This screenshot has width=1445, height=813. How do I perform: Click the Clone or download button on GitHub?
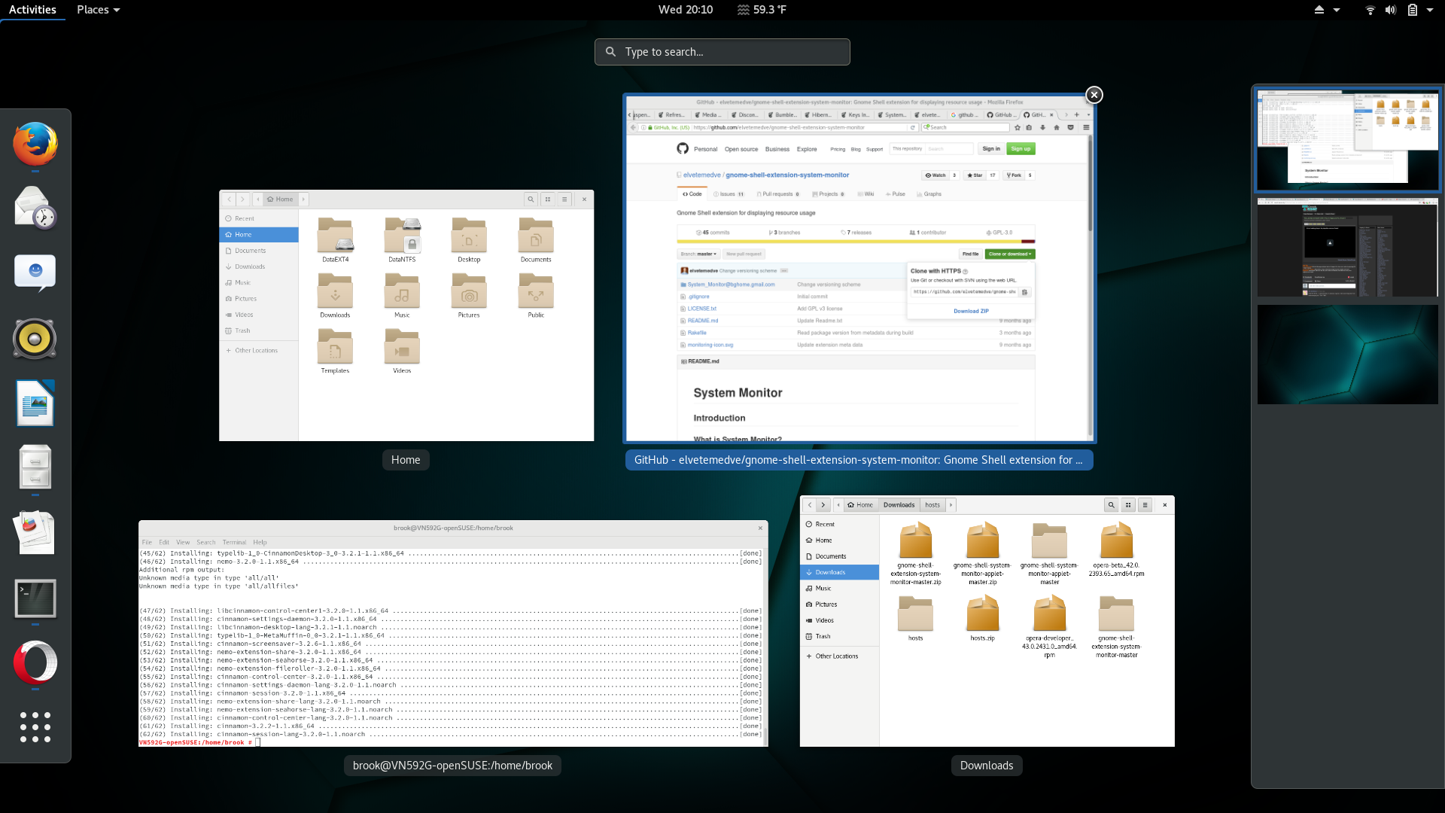click(1010, 254)
